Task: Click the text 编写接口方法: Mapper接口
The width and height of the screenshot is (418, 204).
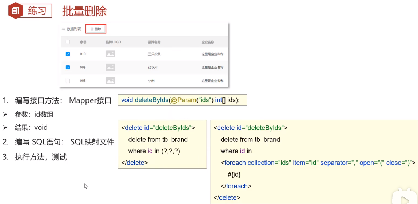Action: pyautogui.click(x=63, y=101)
